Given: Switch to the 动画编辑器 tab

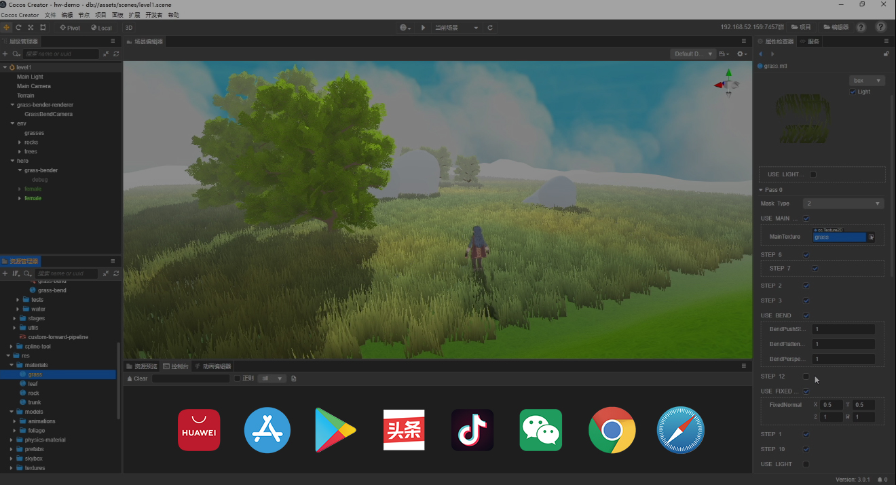Looking at the screenshot, I should 212,366.
